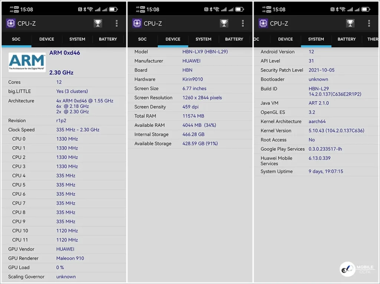Click the CPU 7 row
This screenshot has height=284, width=380.
pyautogui.click(x=64, y=203)
